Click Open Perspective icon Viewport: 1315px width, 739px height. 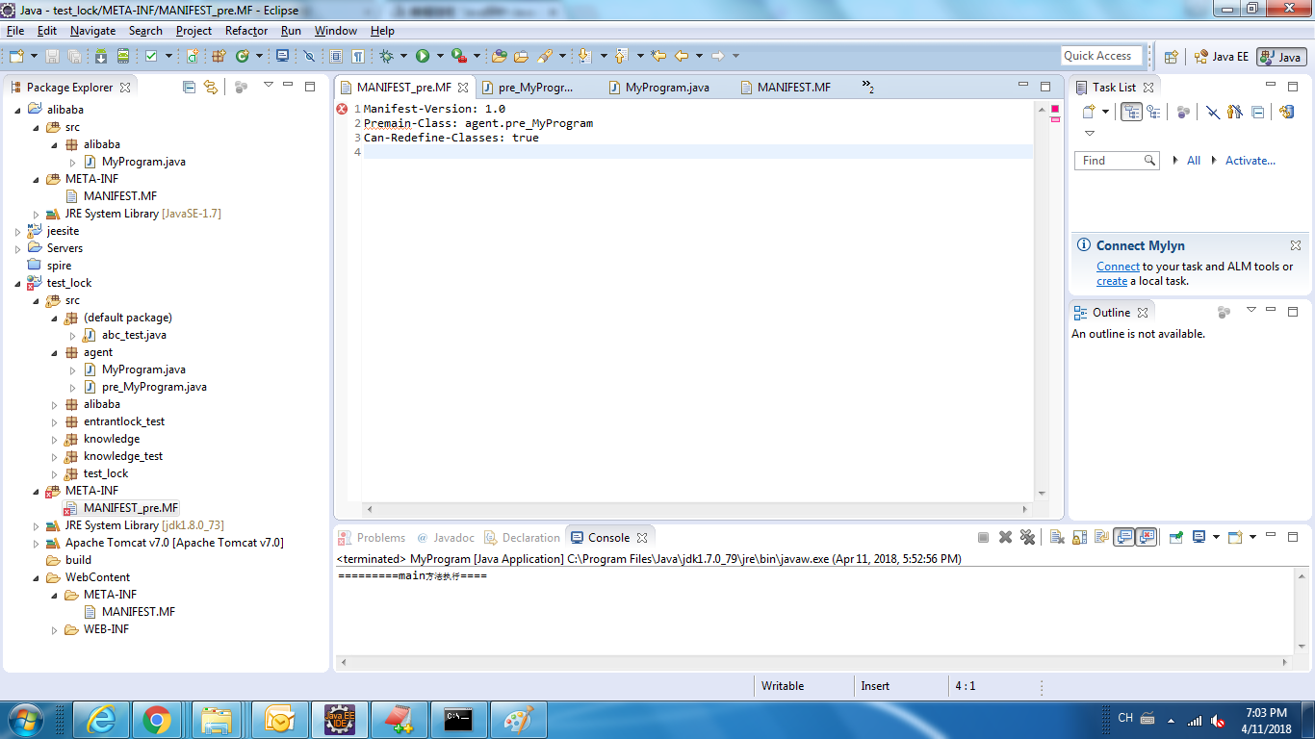pyautogui.click(x=1171, y=57)
